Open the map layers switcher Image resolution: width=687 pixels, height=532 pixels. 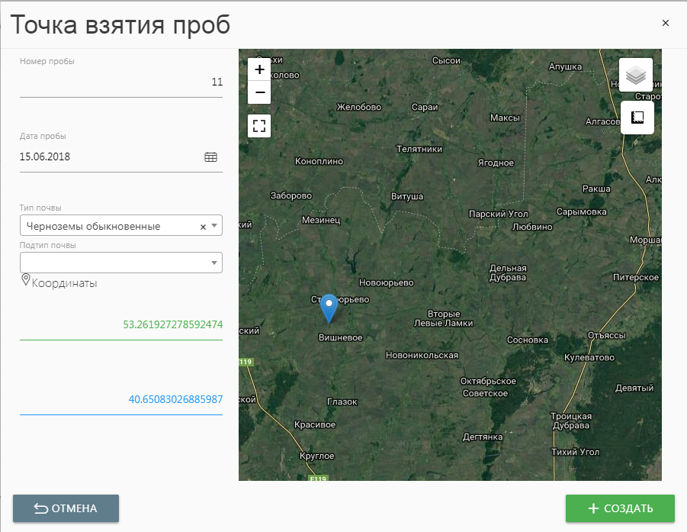coord(636,75)
